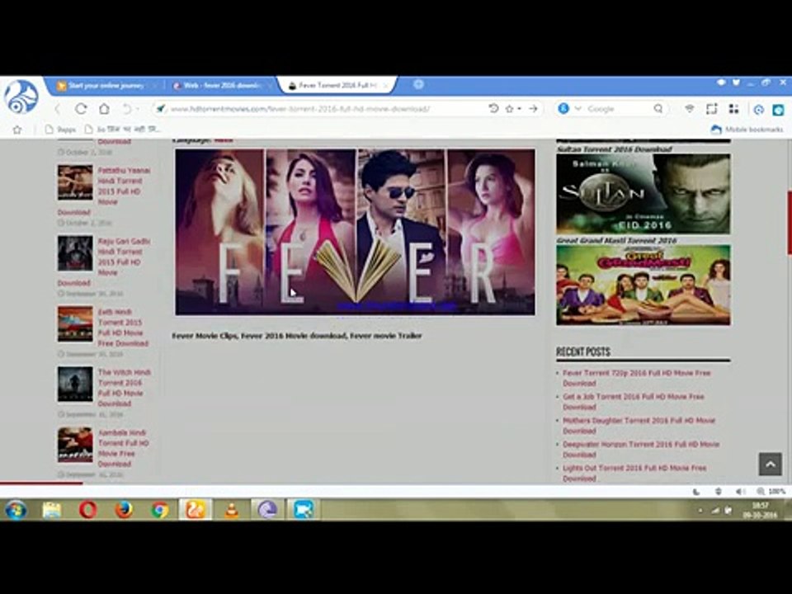792x594 pixels.
Task: Click the UC Browser squirrel logo
Action: pos(21,97)
